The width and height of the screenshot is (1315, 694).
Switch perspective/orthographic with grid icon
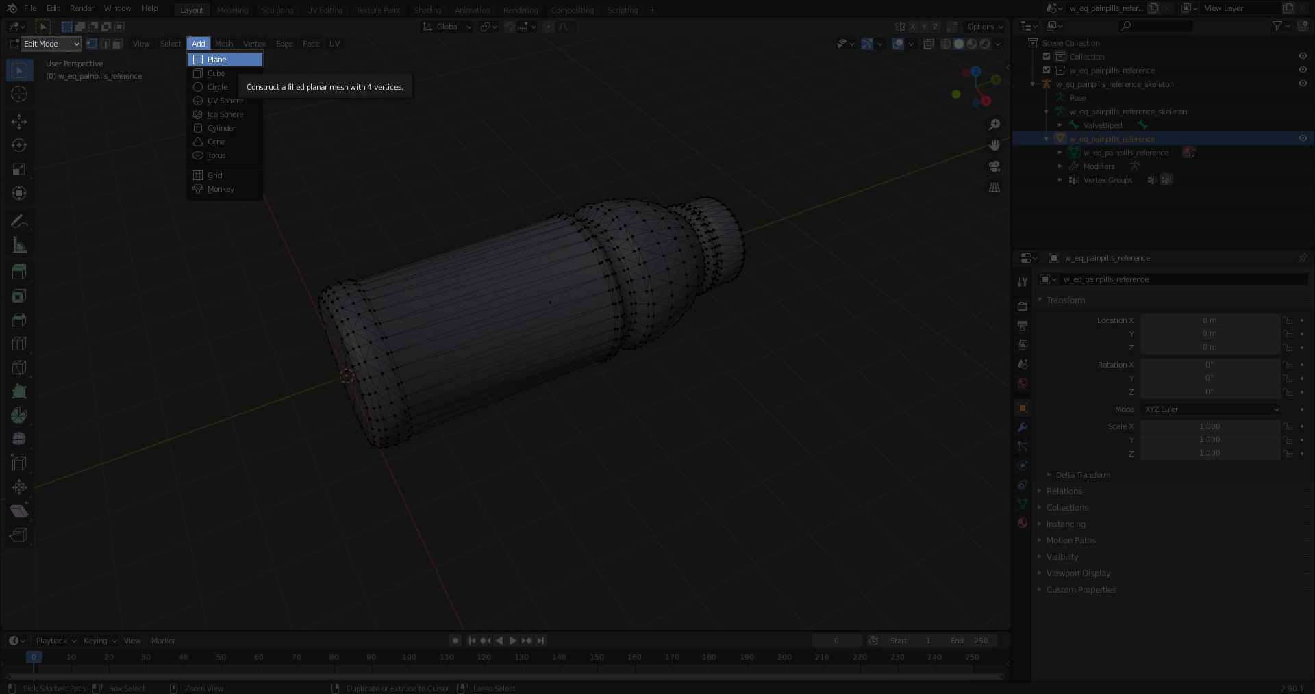(994, 187)
